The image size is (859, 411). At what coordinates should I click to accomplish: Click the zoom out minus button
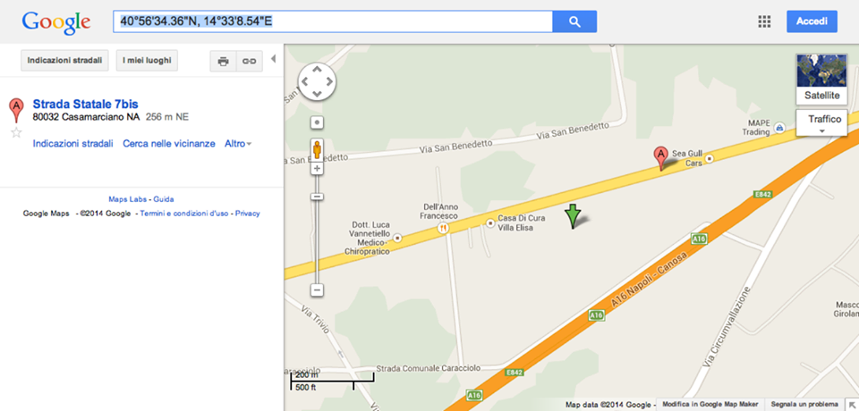coord(317,290)
